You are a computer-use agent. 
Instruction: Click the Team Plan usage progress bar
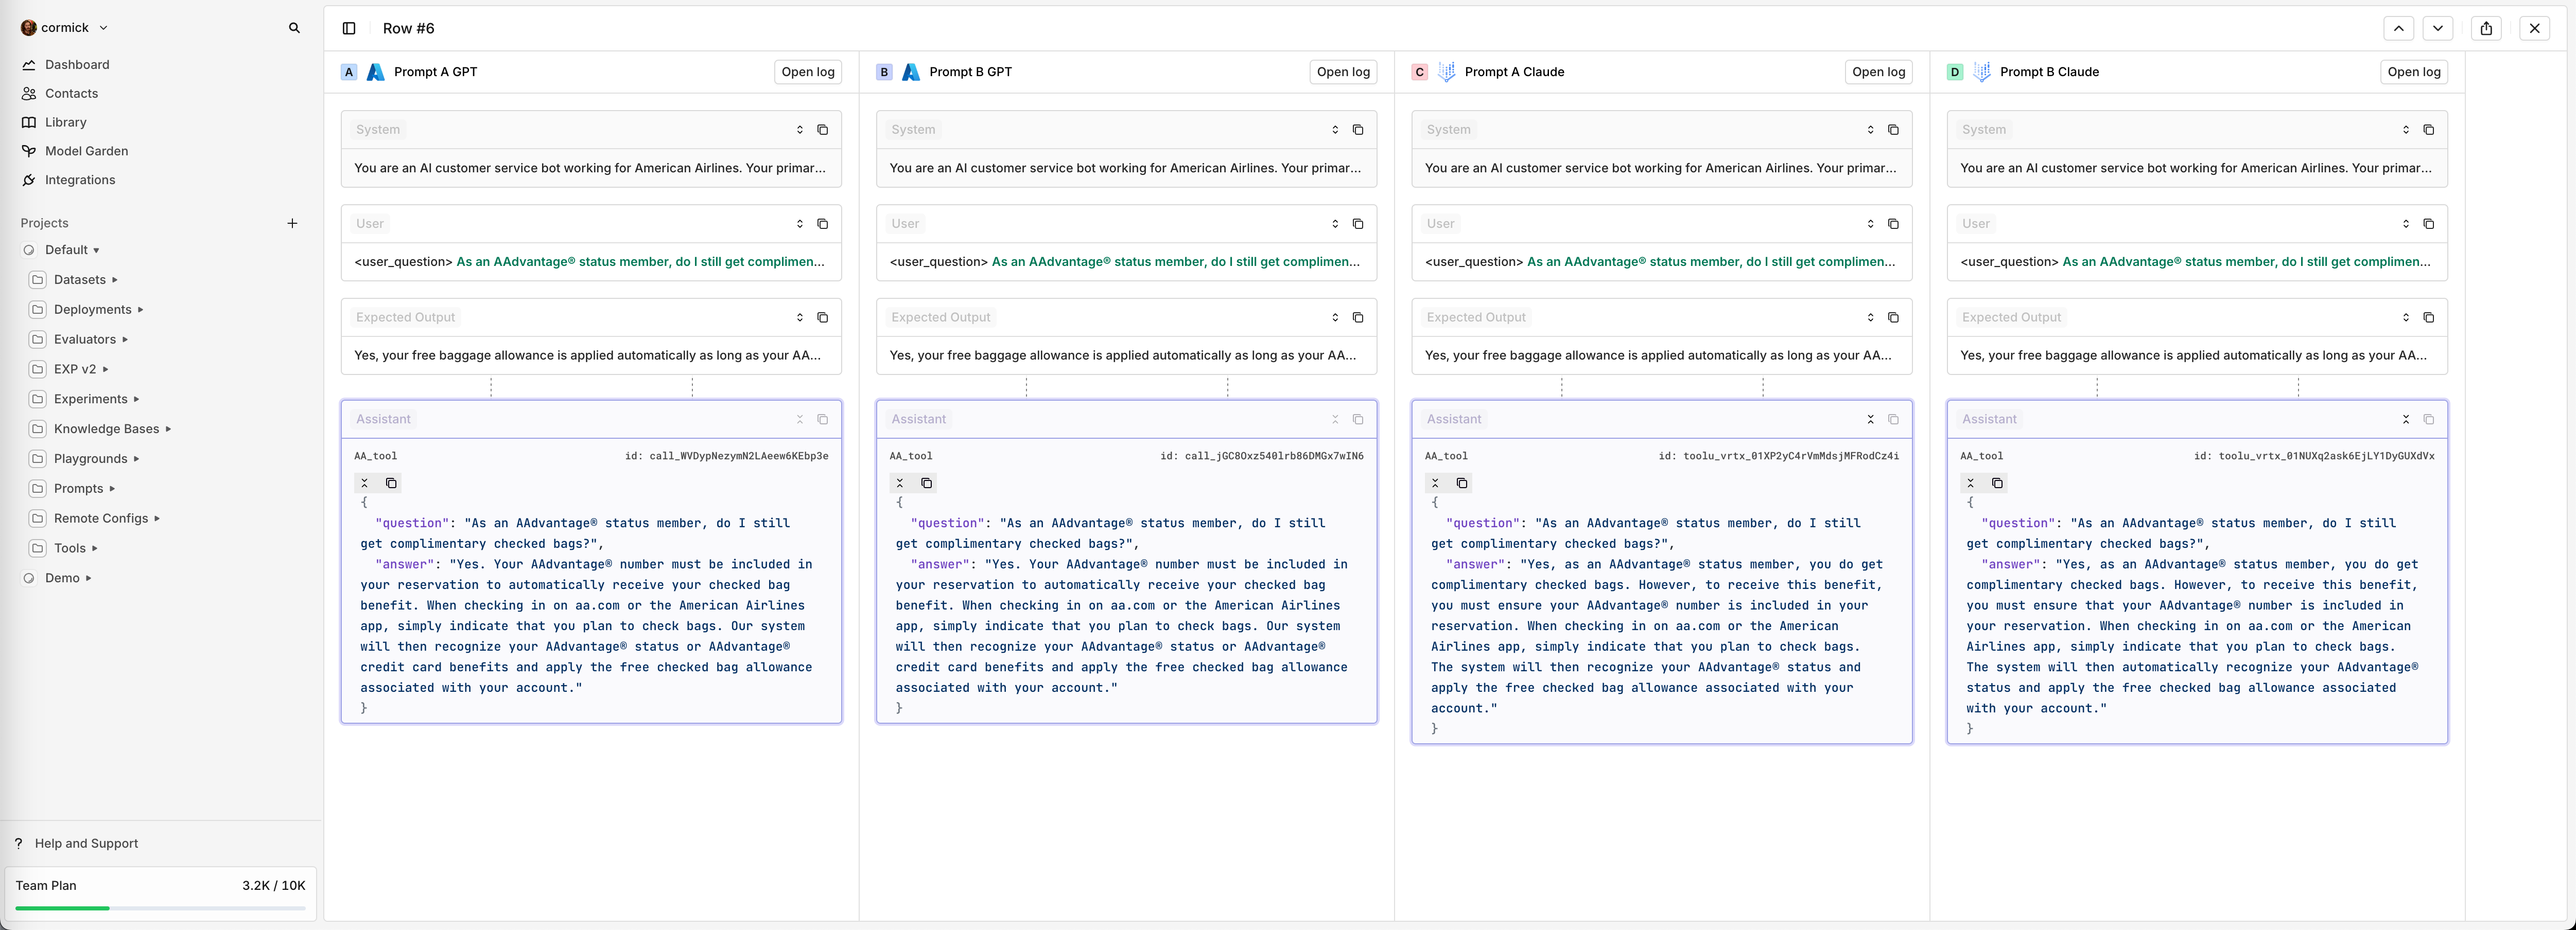[x=160, y=909]
